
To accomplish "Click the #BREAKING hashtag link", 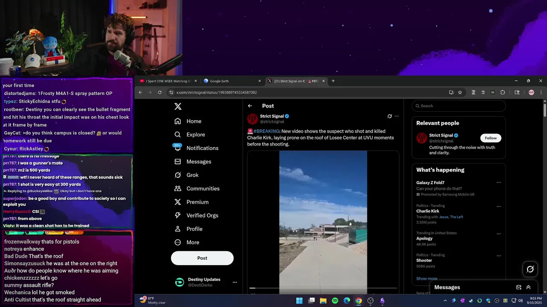I will tap(266, 131).
